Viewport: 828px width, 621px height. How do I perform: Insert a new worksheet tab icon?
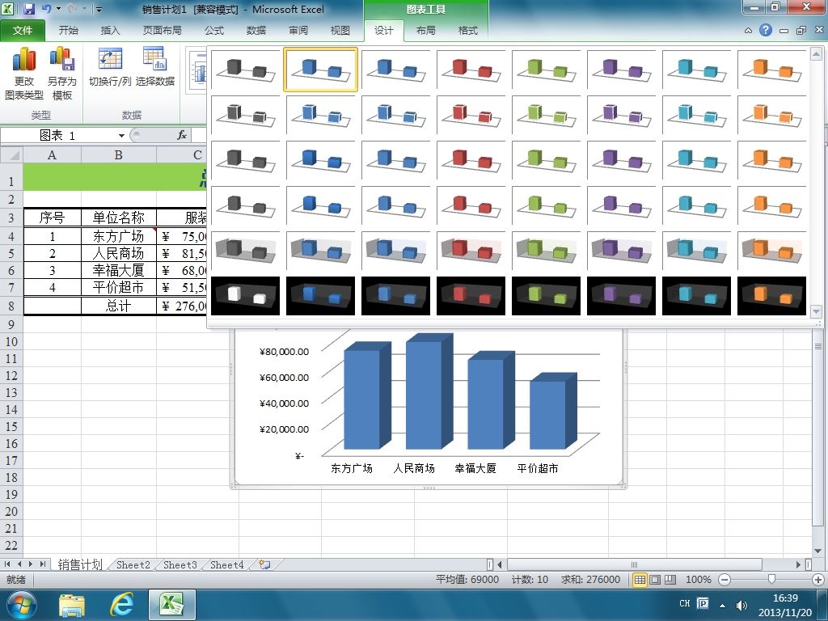[x=264, y=564]
